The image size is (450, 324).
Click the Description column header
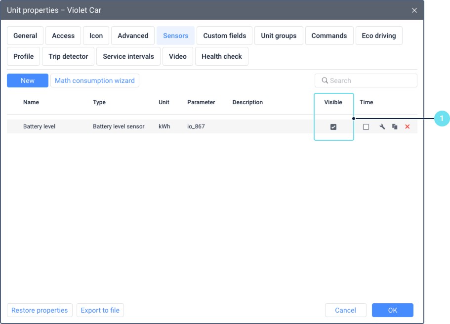pos(247,102)
